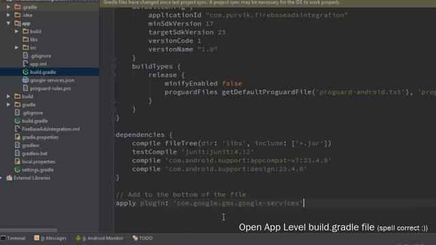Click the local.properties file icon
Viewport: 436px width, 245px height.
tap(18, 161)
